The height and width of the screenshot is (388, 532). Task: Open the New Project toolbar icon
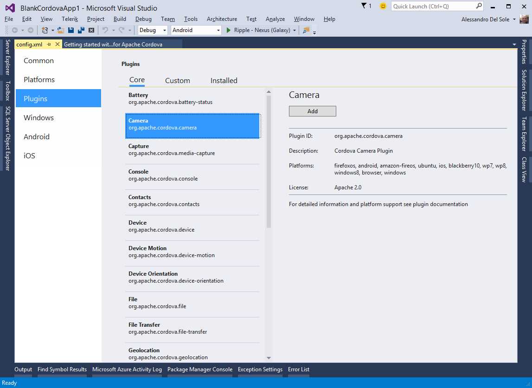tap(45, 29)
